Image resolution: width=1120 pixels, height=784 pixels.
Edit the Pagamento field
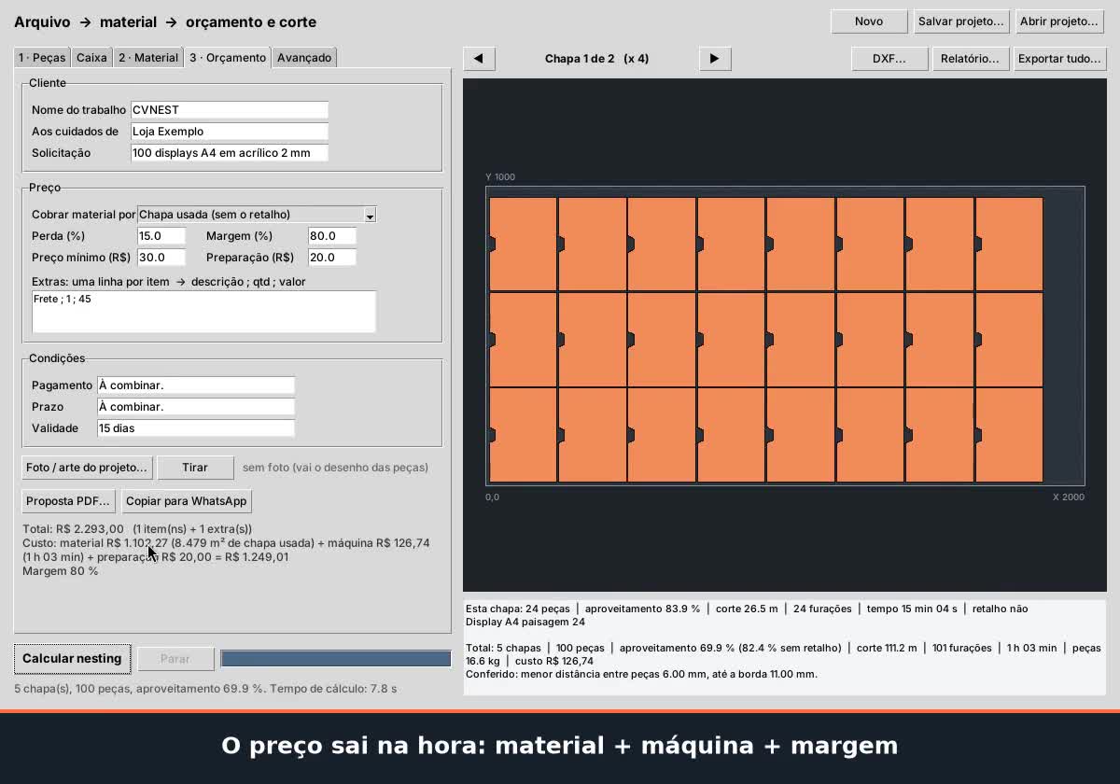click(196, 385)
